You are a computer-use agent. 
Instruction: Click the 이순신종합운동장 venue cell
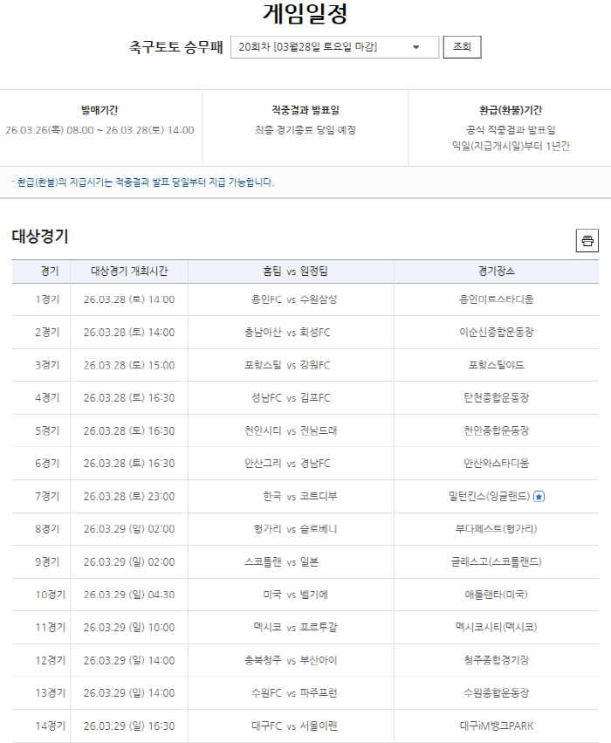tap(497, 332)
